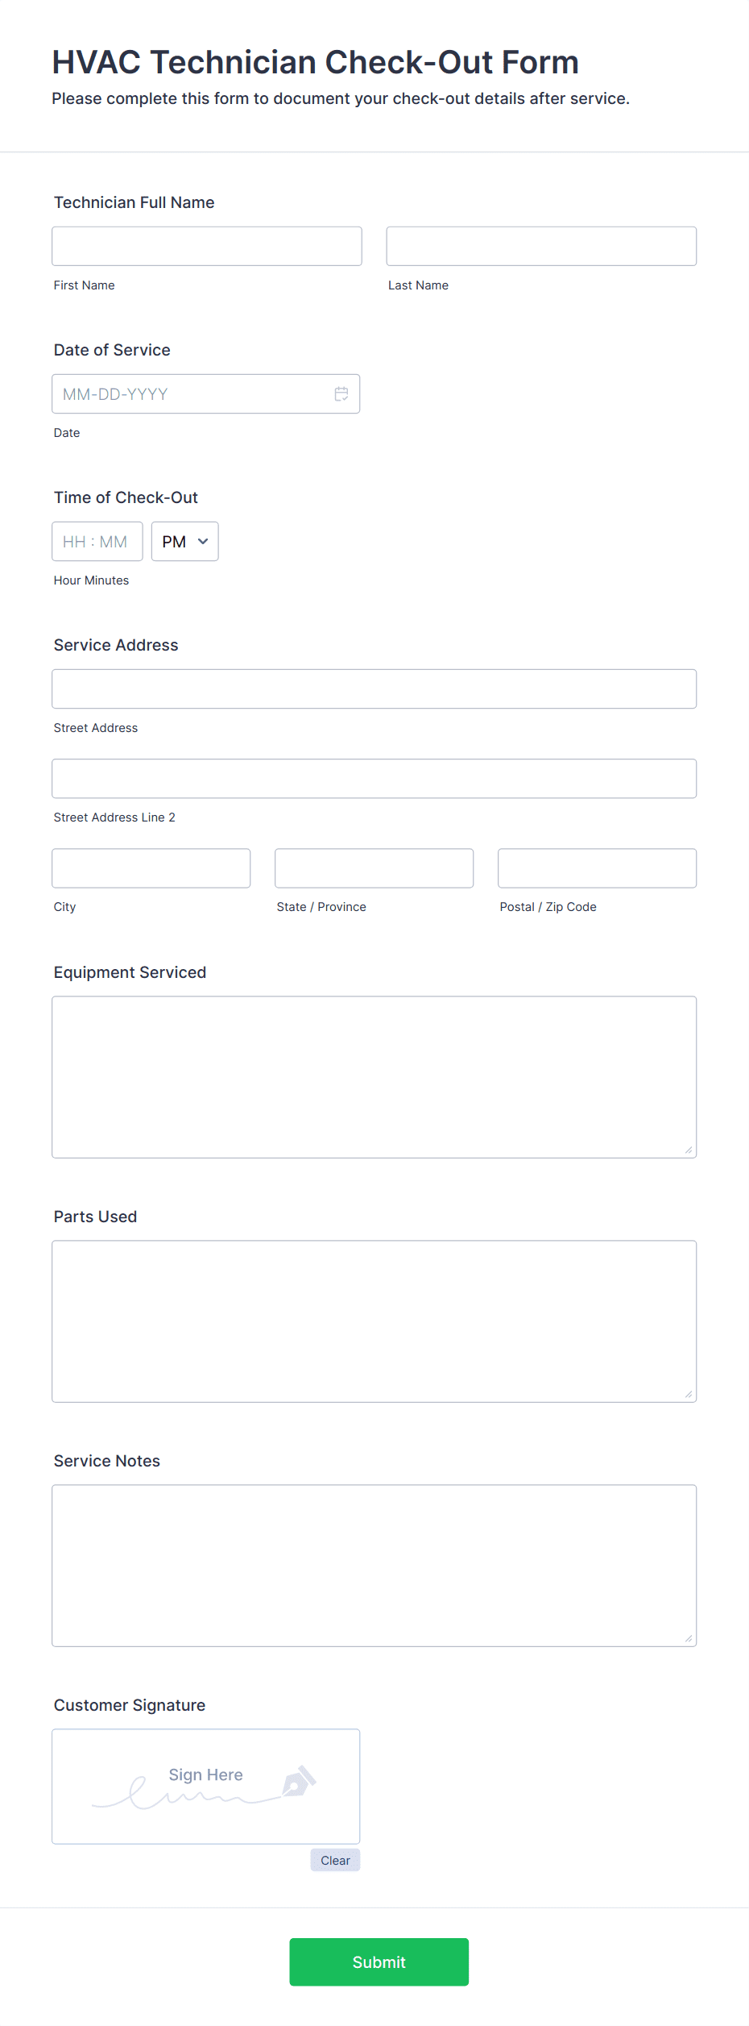
Task: Click the HH : MM time field
Action: click(97, 542)
